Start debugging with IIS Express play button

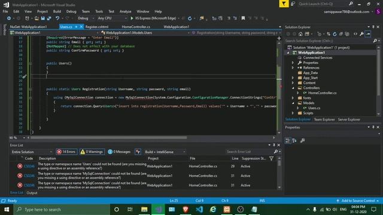[132, 19]
